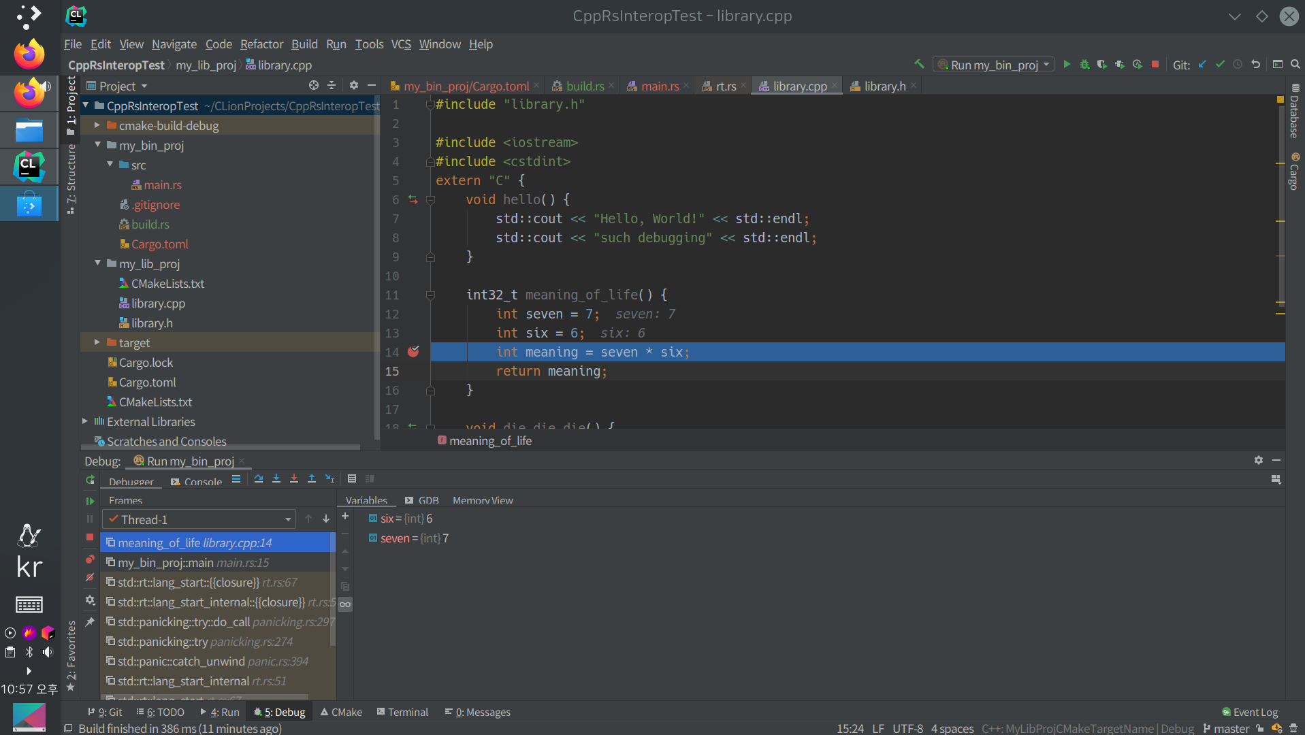Start debugging with the green bug icon
Viewport: 1305px width, 735px height.
pos(1084,64)
